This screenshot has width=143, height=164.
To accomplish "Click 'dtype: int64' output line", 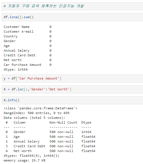I will coord(16,69).
